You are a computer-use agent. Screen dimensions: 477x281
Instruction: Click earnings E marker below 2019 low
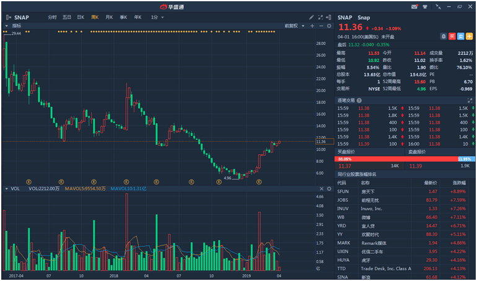click(x=259, y=182)
